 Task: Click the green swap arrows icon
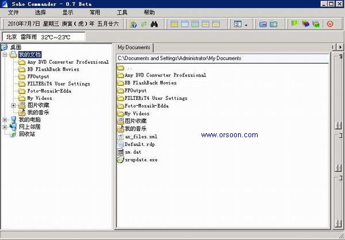[144, 24]
